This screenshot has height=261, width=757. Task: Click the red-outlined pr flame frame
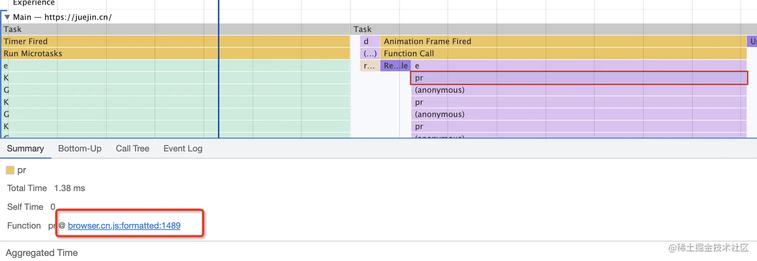click(578, 78)
